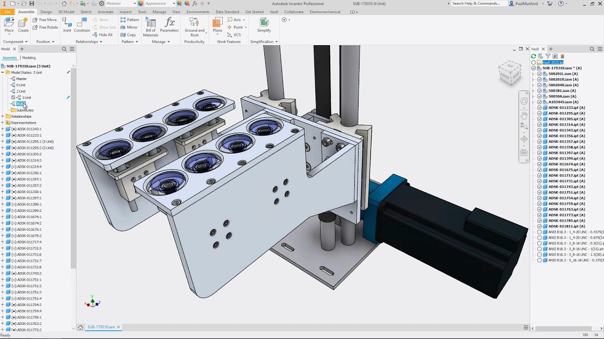The width and height of the screenshot is (604, 339).
Task: Select the Constrain tool
Action: 82,25
